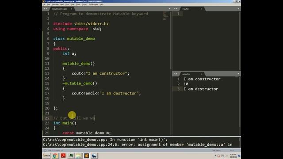Click the red system tray icon
This screenshot has width=283, height=159.
tap(219, 156)
